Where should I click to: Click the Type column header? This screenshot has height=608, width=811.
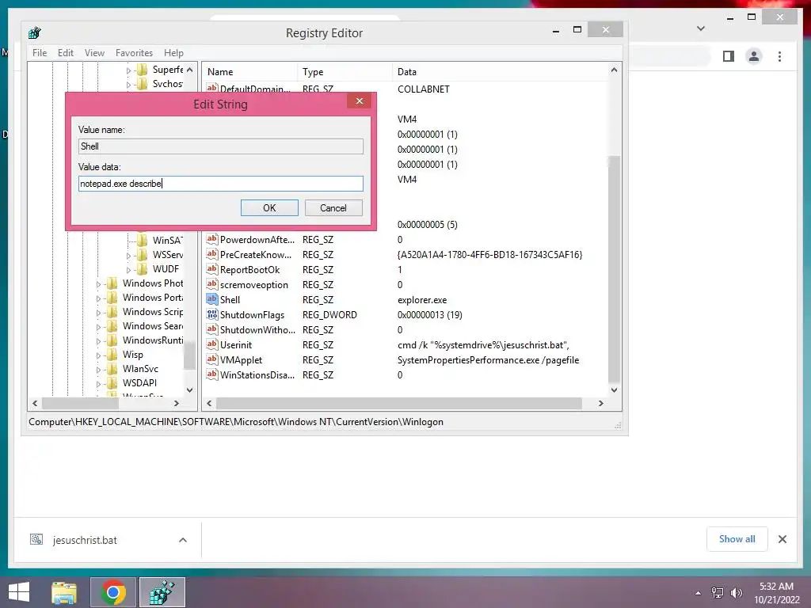point(345,72)
